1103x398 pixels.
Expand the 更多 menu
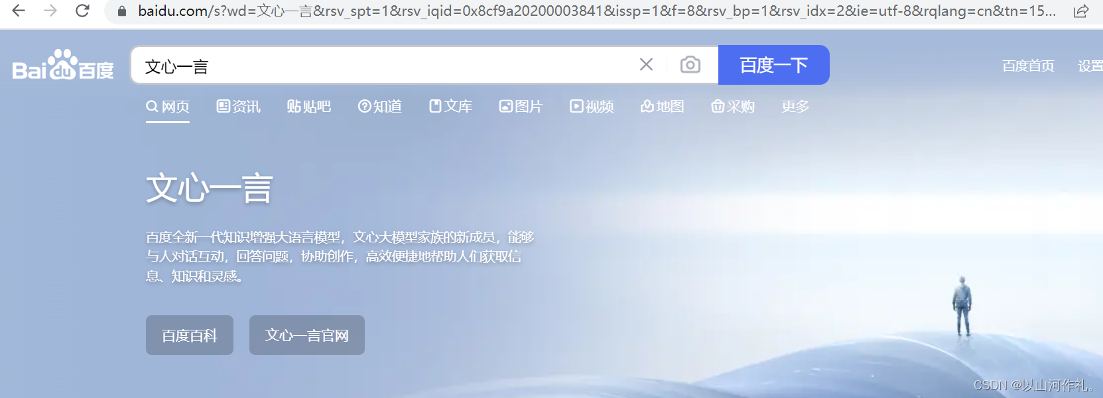(795, 107)
